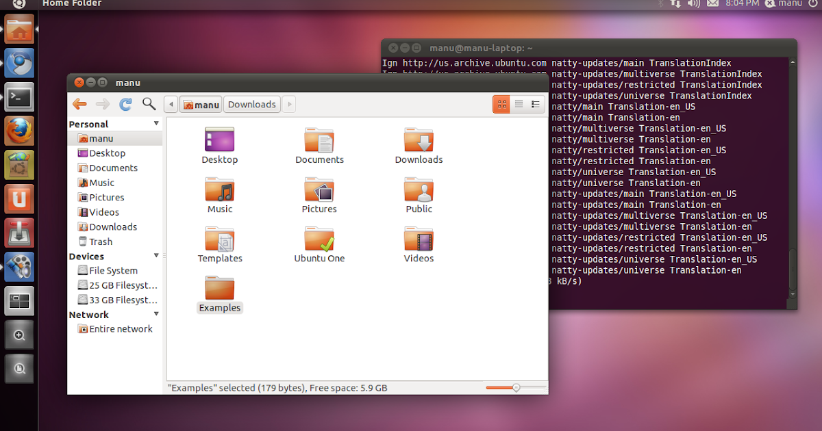Open the manu user menu
Image resolution: width=822 pixels, height=431 pixels.
tap(784, 3)
